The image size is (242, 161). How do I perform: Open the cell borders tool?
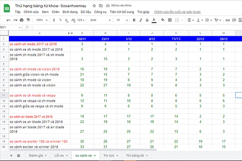click(170, 20)
